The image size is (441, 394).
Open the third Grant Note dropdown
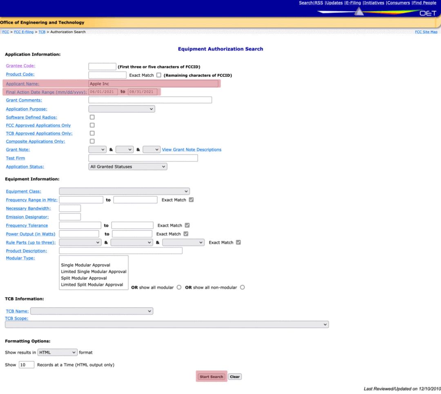coord(151,150)
